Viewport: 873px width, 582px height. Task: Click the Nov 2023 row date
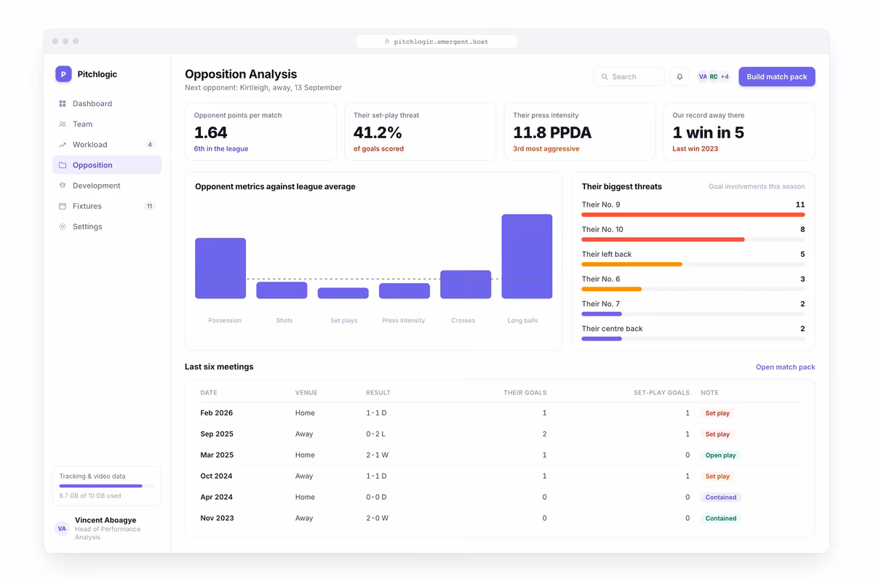click(x=217, y=519)
